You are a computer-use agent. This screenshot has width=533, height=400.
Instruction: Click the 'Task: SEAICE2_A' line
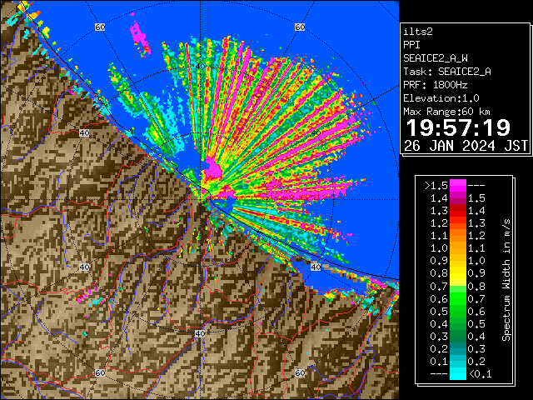[447, 72]
